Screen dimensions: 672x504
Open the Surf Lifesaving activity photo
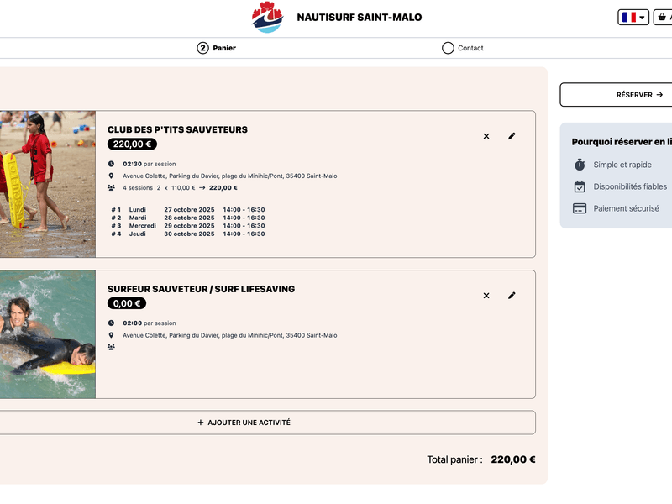[47, 334]
